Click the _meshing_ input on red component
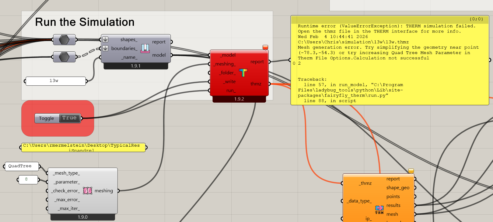493x222 pixels. pyautogui.click(x=225, y=64)
